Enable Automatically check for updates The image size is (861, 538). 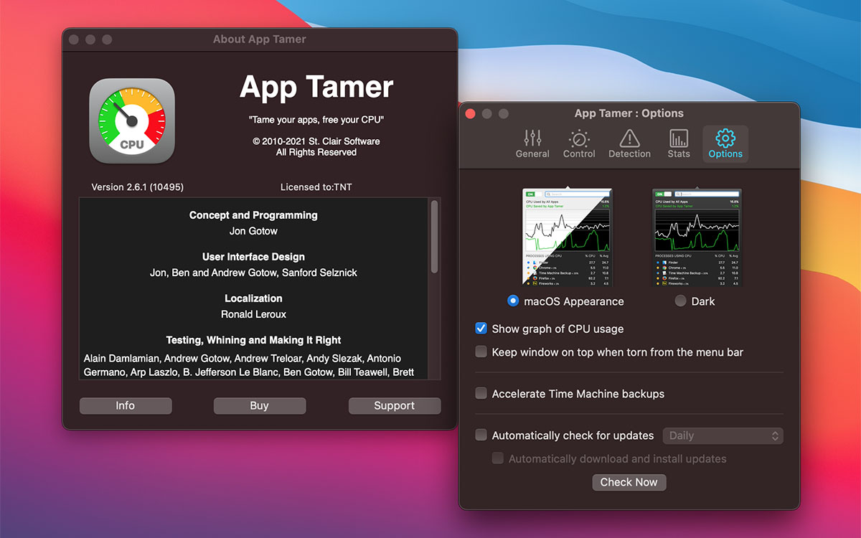click(x=481, y=435)
